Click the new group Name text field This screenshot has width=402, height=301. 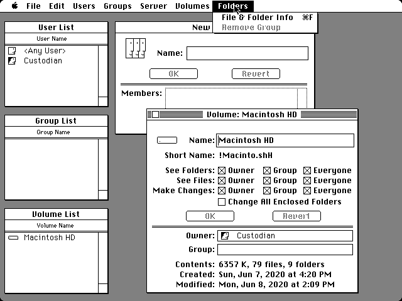coord(247,53)
